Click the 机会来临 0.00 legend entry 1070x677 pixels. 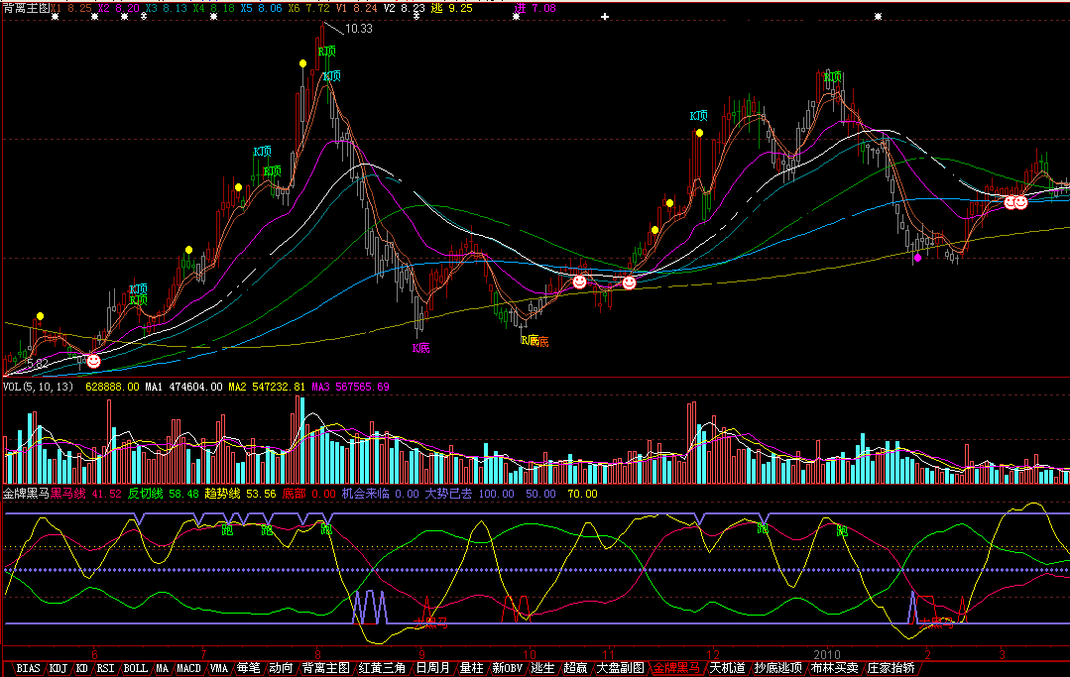point(380,494)
